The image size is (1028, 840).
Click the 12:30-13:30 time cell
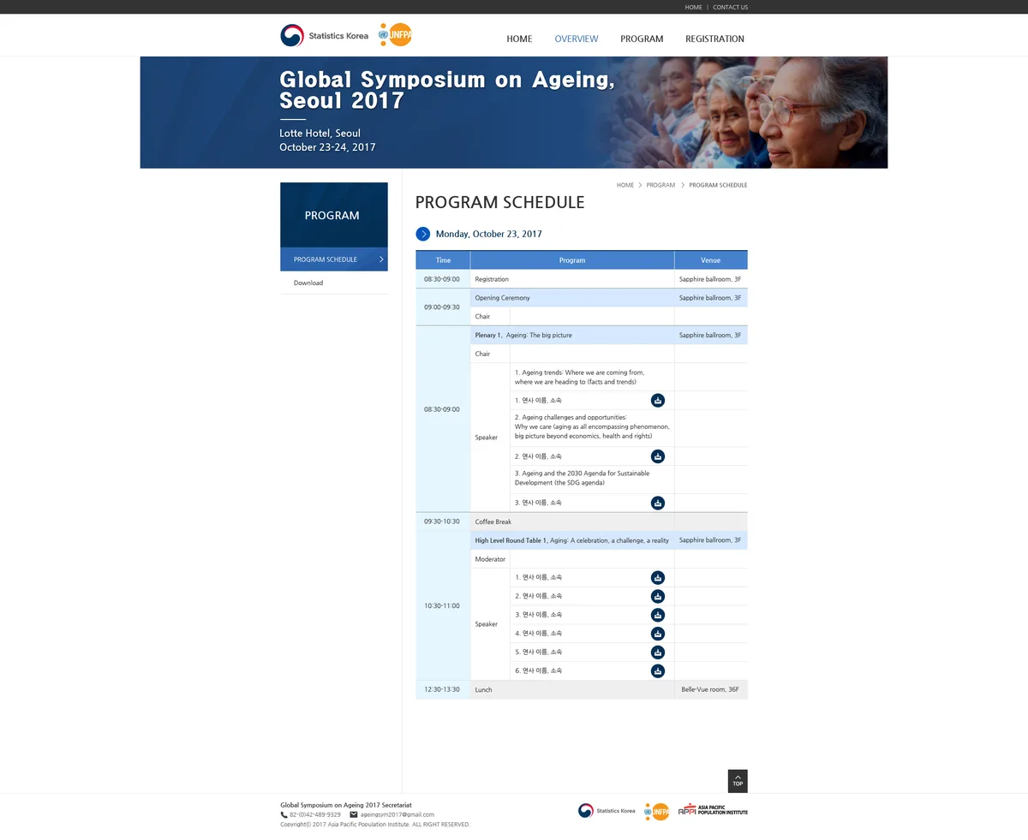[x=442, y=690]
